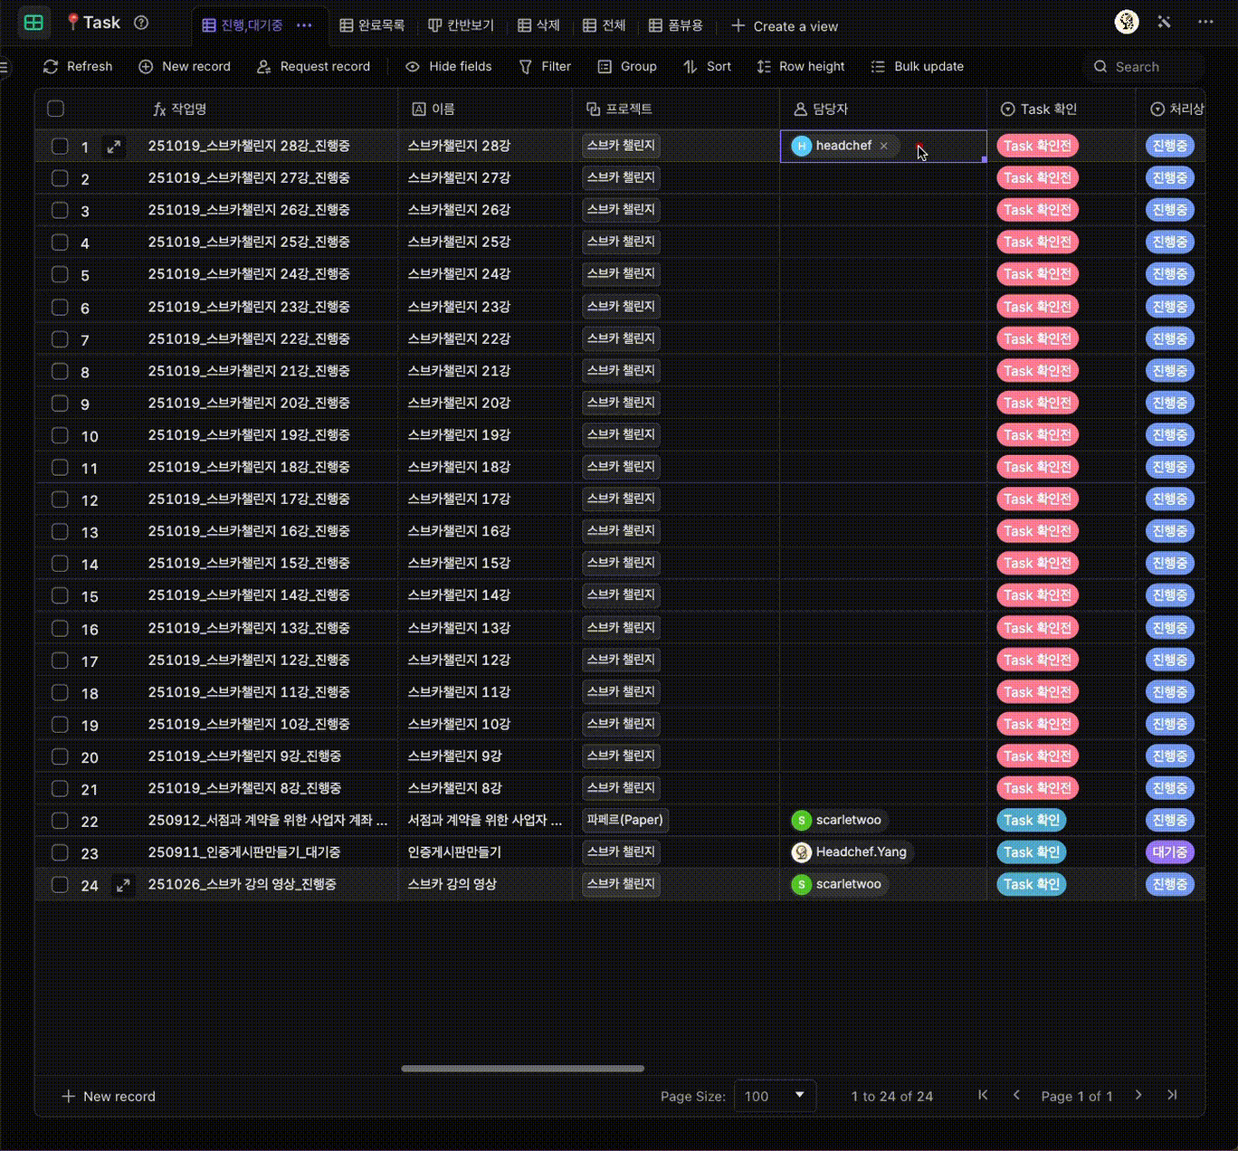Click the Refresh icon in toolbar
Screen dimensions: 1238x1151
[x=51, y=66]
